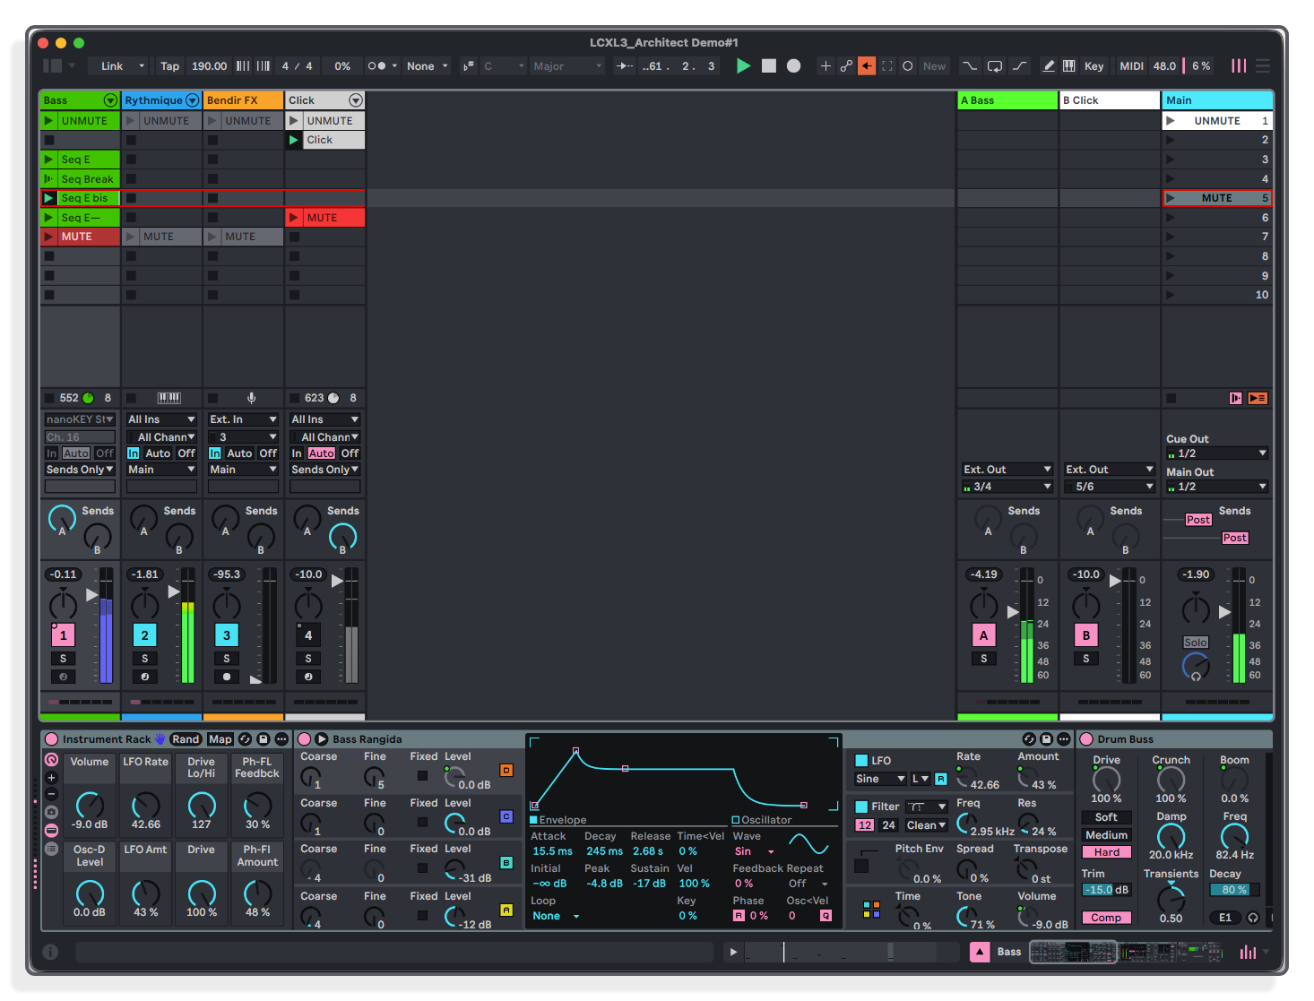The image size is (1314, 1001).
Task: Open the Ext. In input dropdown on Bendir FX
Action: pyautogui.click(x=243, y=419)
